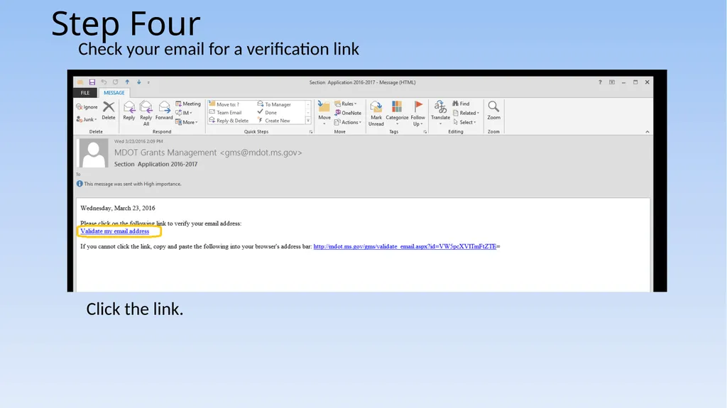The height and width of the screenshot is (408, 727).
Task: Expand the IM reply dropdown
Action: pyautogui.click(x=184, y=113)
